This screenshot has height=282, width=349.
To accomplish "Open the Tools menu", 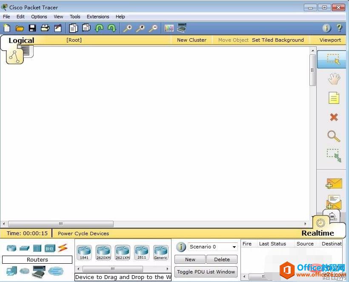I will [x=75, y=17].
